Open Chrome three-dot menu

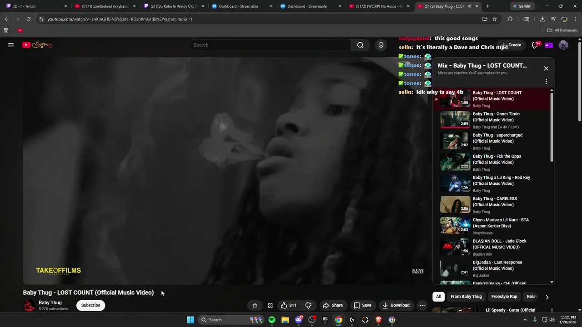coord(576,19)
